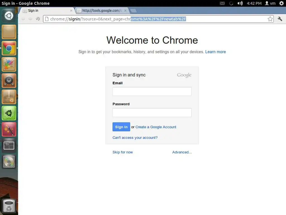Launch the magic wand pen application icon
This screenshot has height=215, width=286.
pos(9,129)
